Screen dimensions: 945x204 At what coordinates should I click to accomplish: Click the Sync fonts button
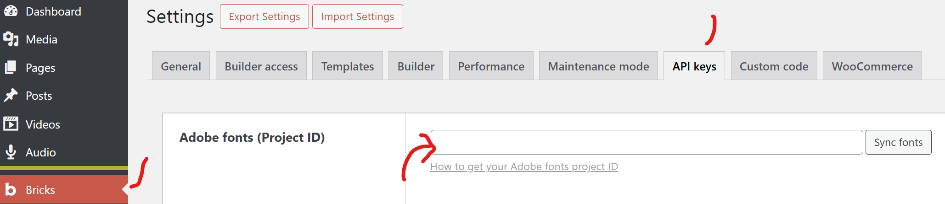tap(898, 142)
